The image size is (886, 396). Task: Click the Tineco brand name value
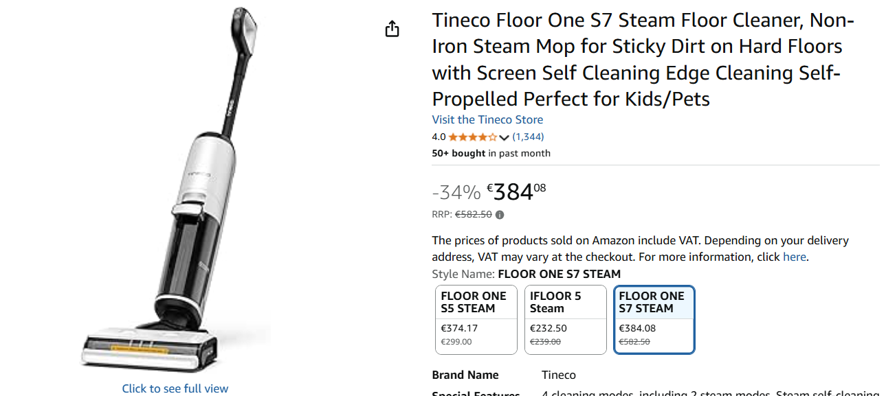[558, 375]
